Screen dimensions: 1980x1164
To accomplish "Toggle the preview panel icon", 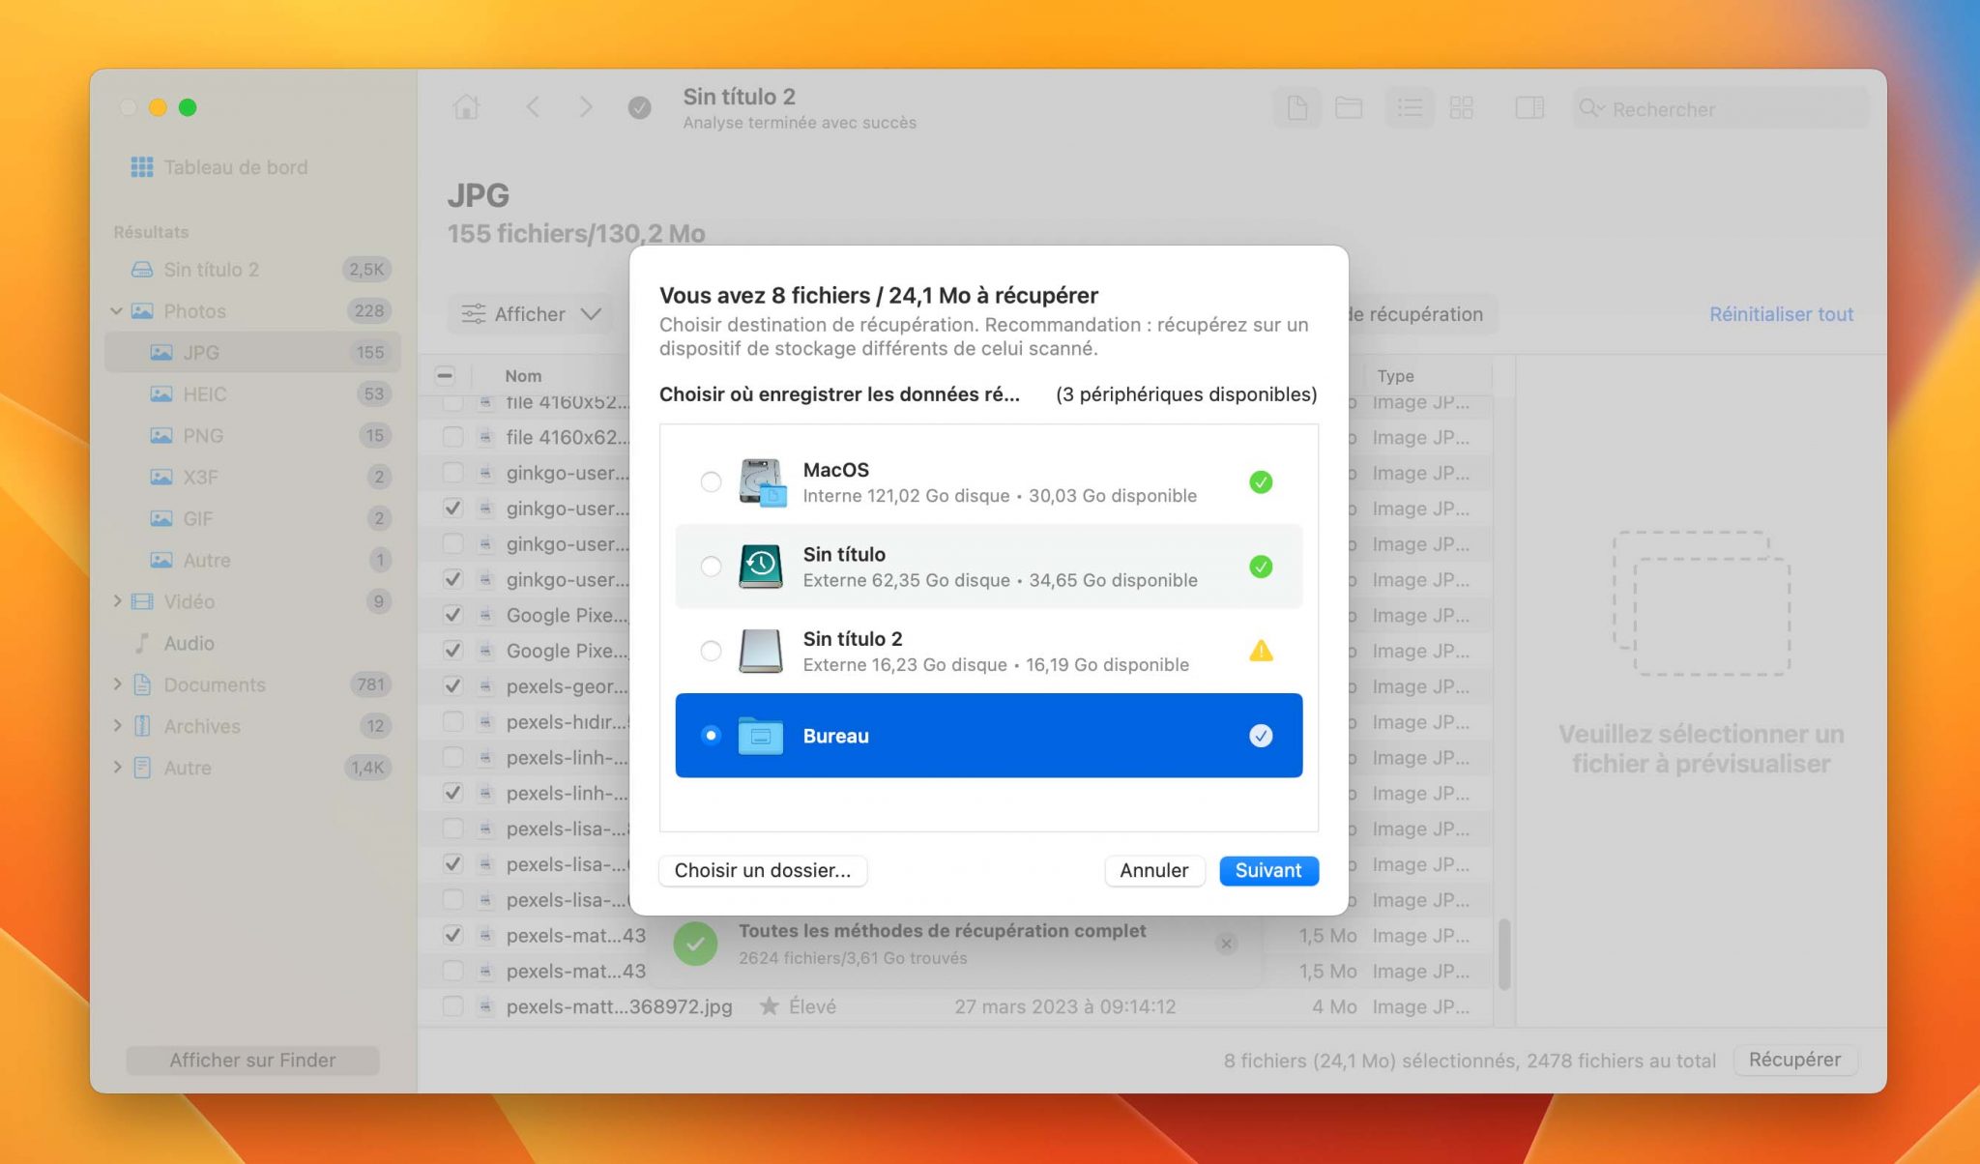I will pyautogui.click(x=1529, y=107).
